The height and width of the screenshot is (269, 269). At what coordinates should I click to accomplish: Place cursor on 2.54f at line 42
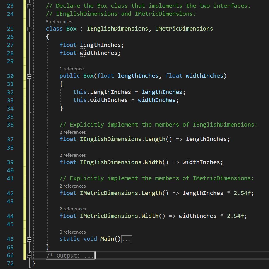pyautogui.click(x=243, y=193)
